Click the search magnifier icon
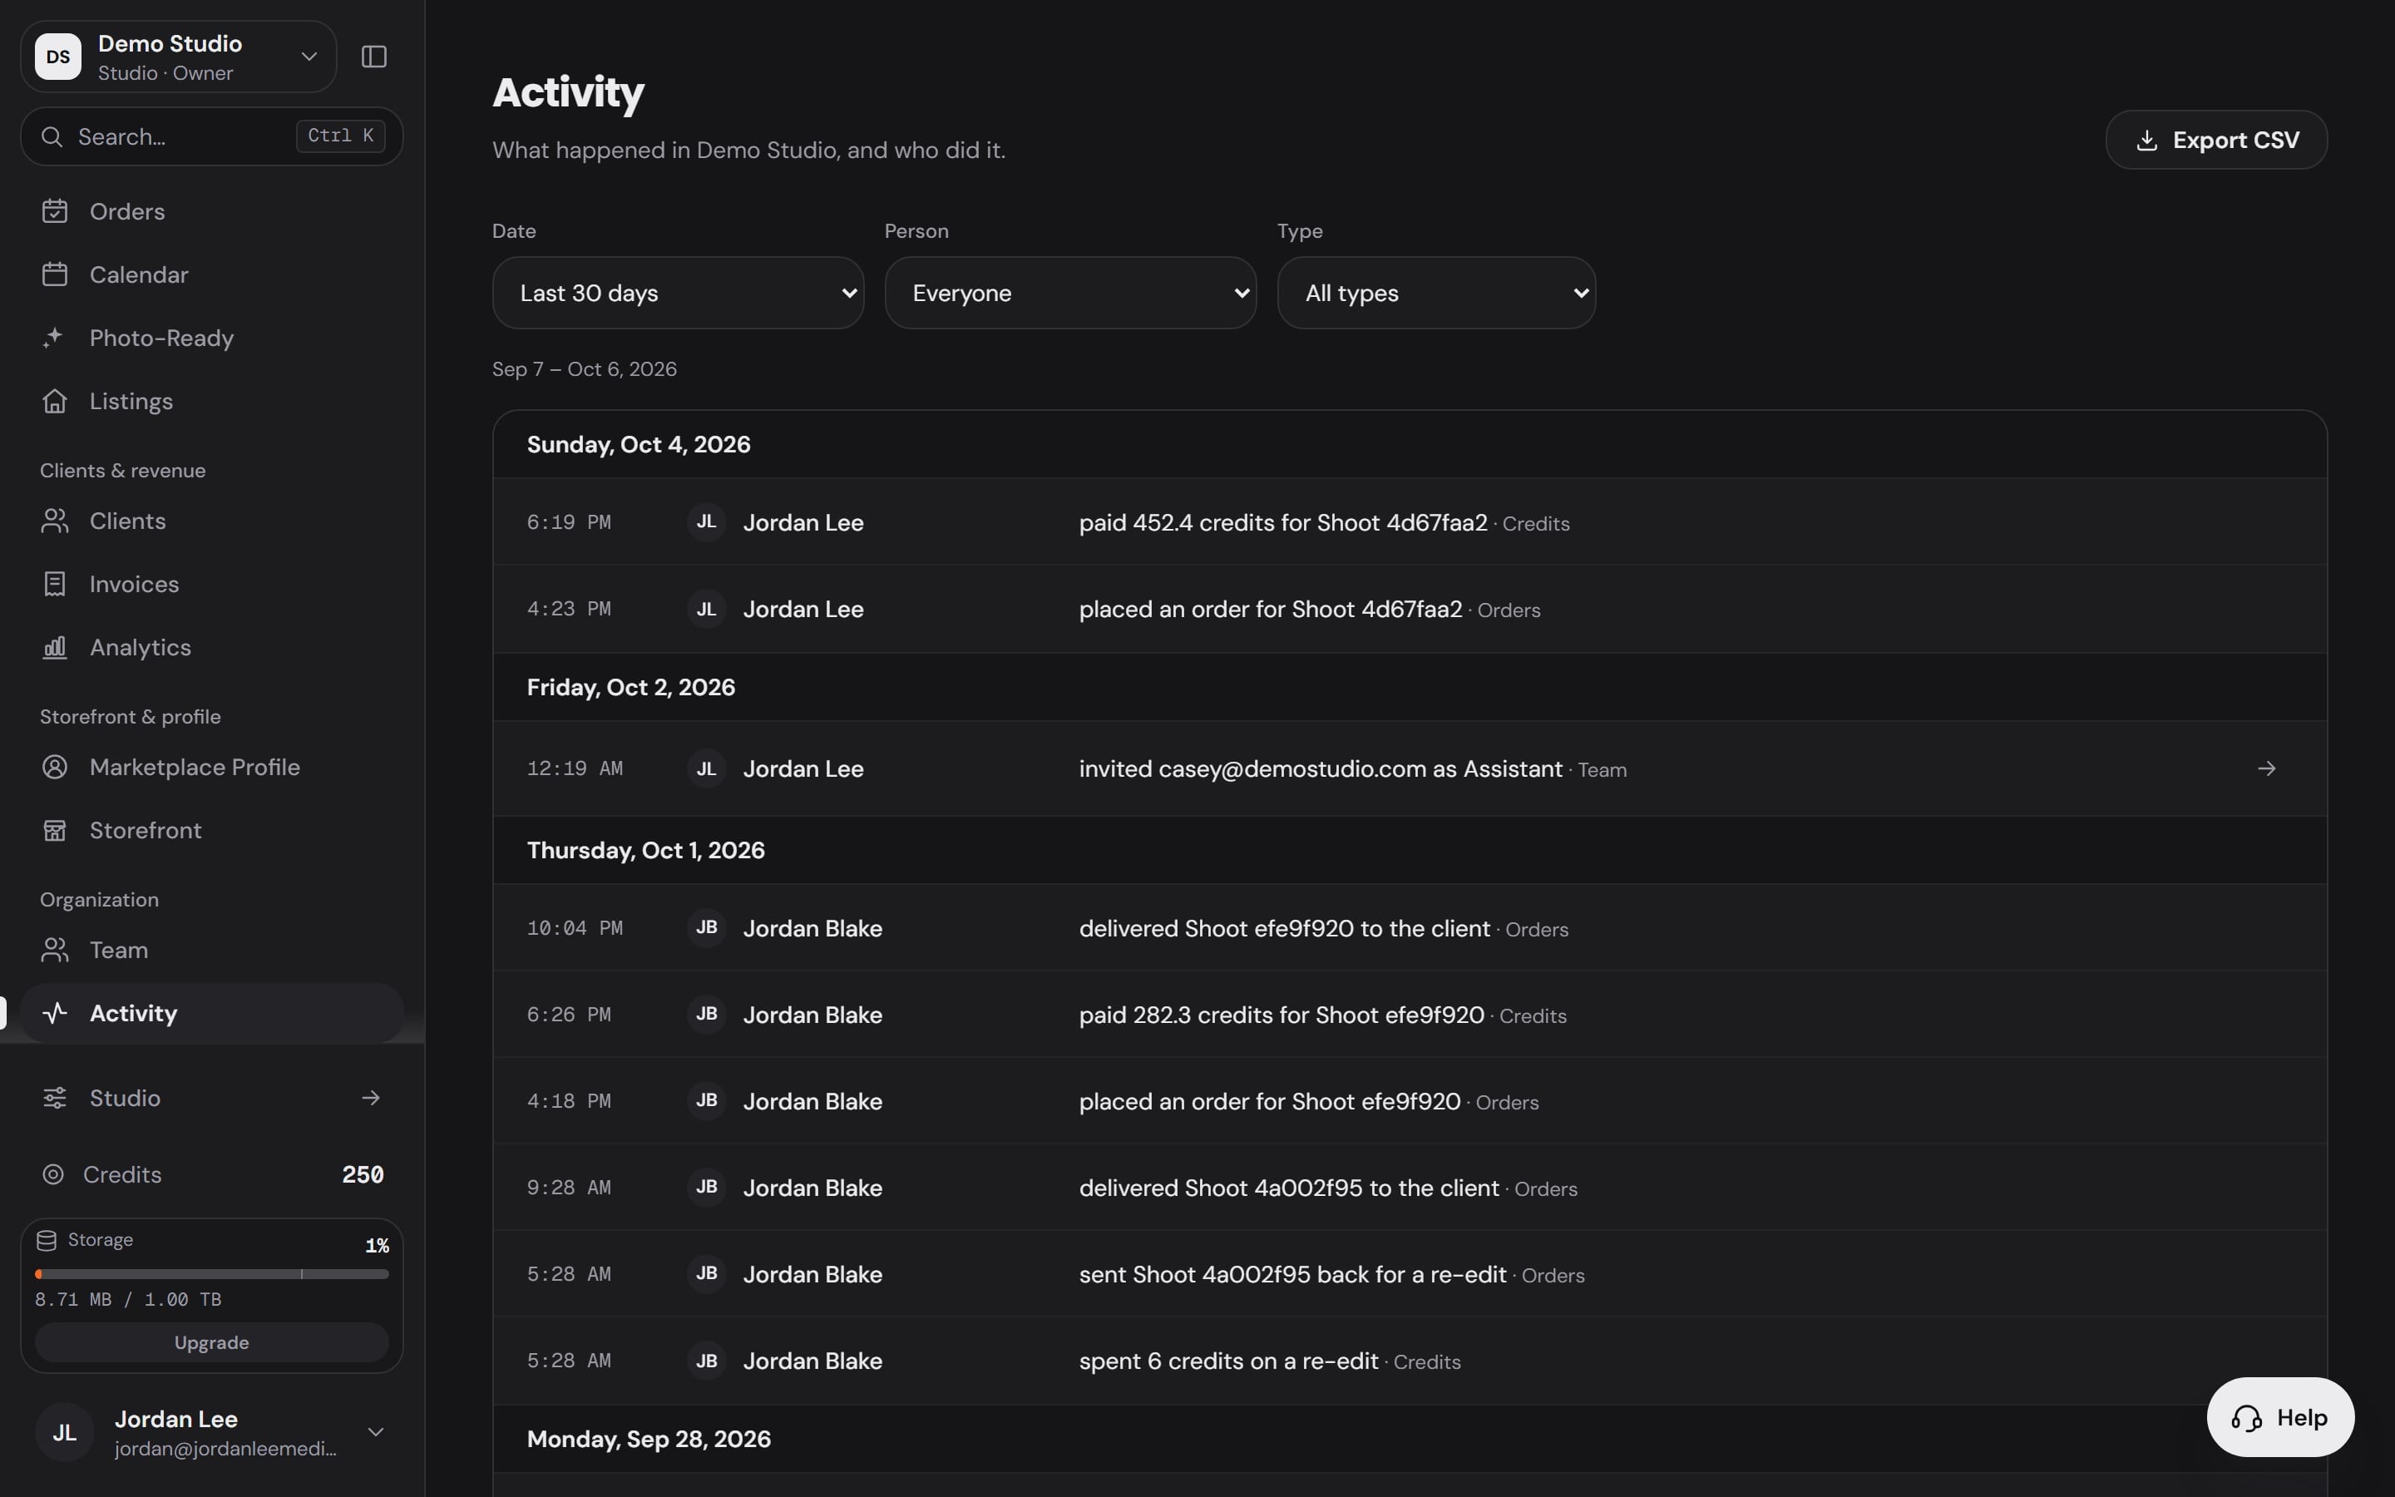 52,136
